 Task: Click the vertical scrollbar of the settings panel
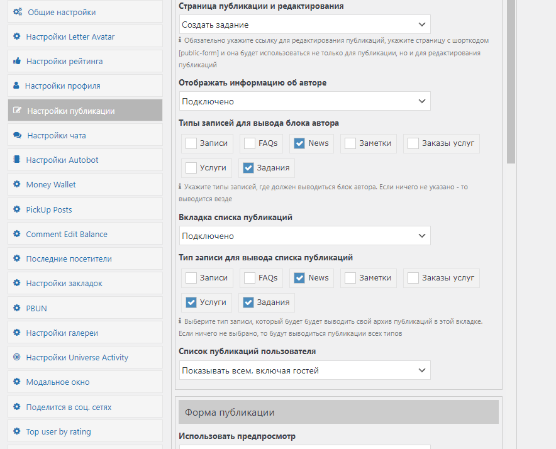(x=511, y=82)
